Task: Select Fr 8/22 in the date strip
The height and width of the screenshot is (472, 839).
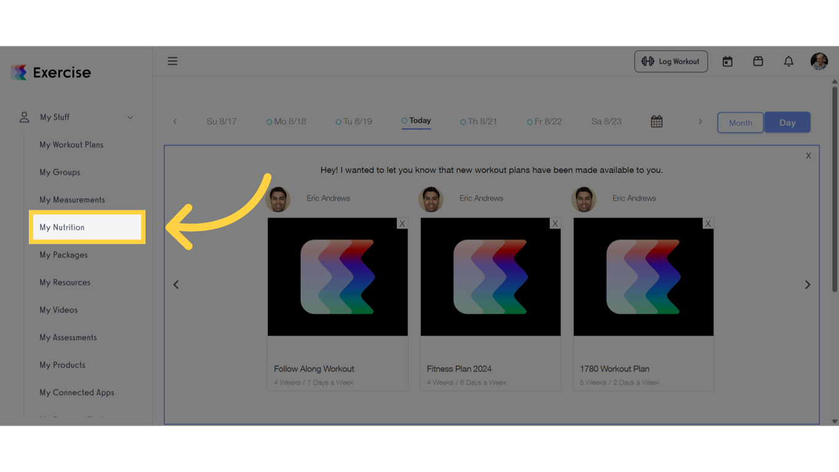Action: (545, 122)
